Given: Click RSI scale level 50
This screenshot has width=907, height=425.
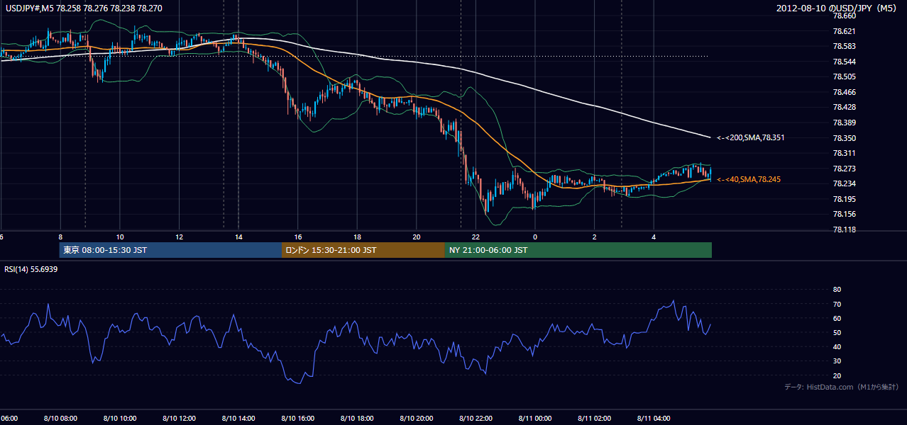Looking at the screenshot, I should click(837, 332).
